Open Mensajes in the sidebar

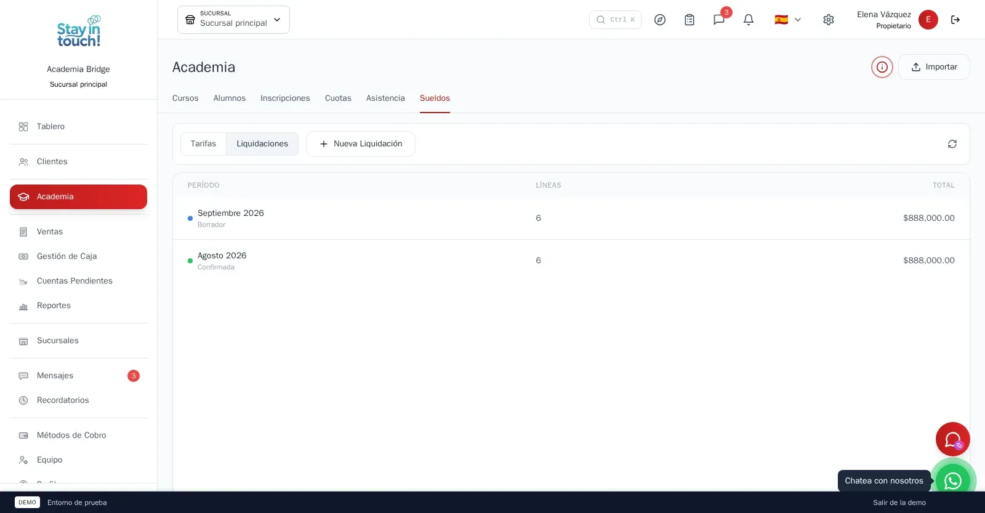pos(78,376)
